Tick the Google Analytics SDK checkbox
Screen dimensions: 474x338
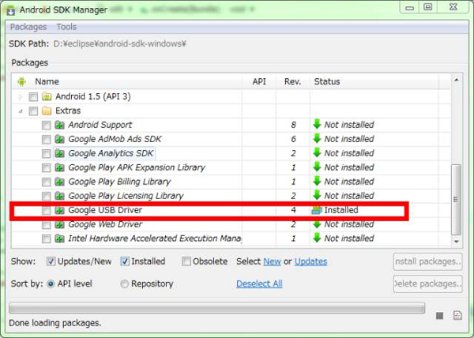coord(47,153)
